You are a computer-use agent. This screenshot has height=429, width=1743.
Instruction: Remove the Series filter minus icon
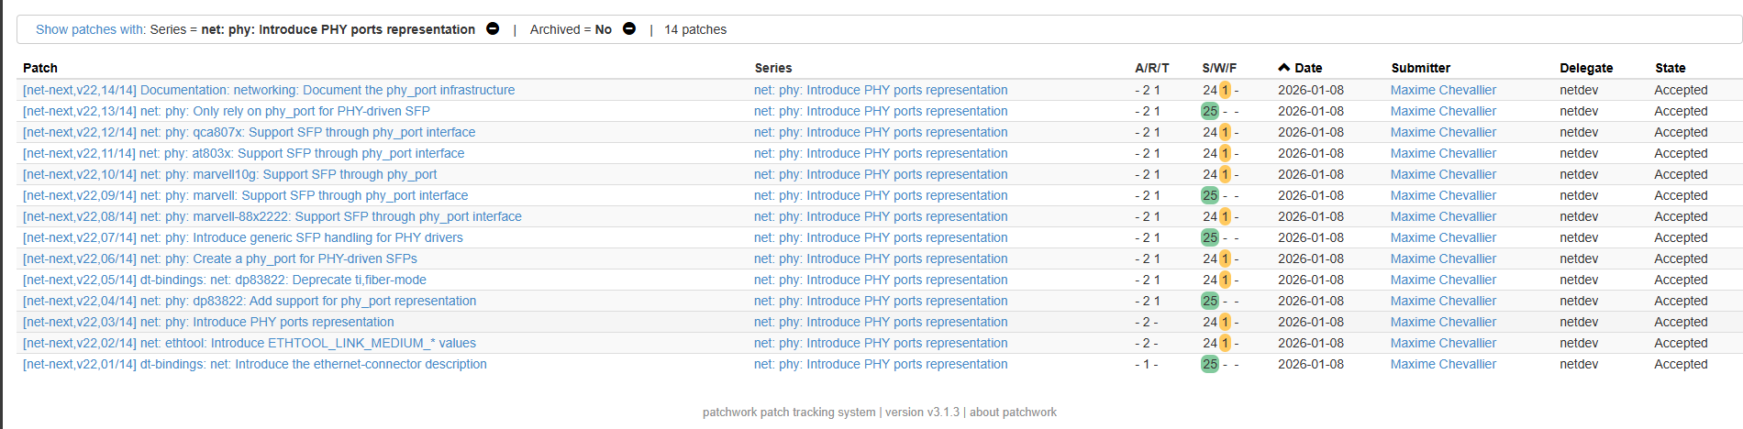(x=493, y=28)
